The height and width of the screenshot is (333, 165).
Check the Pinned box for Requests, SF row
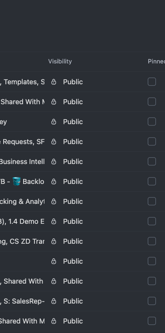[x=152, y=142]
